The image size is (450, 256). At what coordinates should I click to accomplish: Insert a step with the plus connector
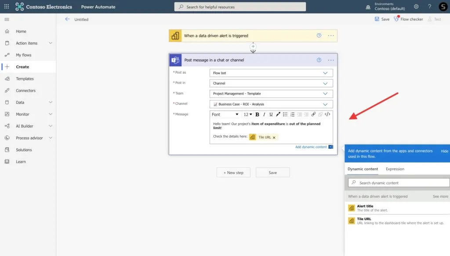click(x=253, y=46)
